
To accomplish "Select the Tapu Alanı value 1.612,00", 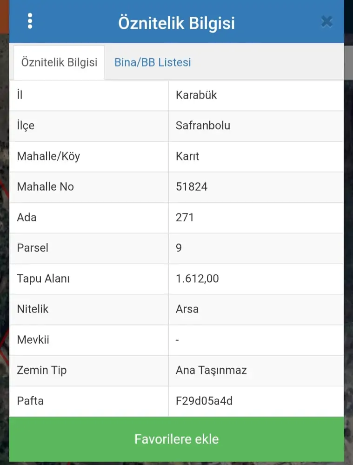I will coord(197,279).
